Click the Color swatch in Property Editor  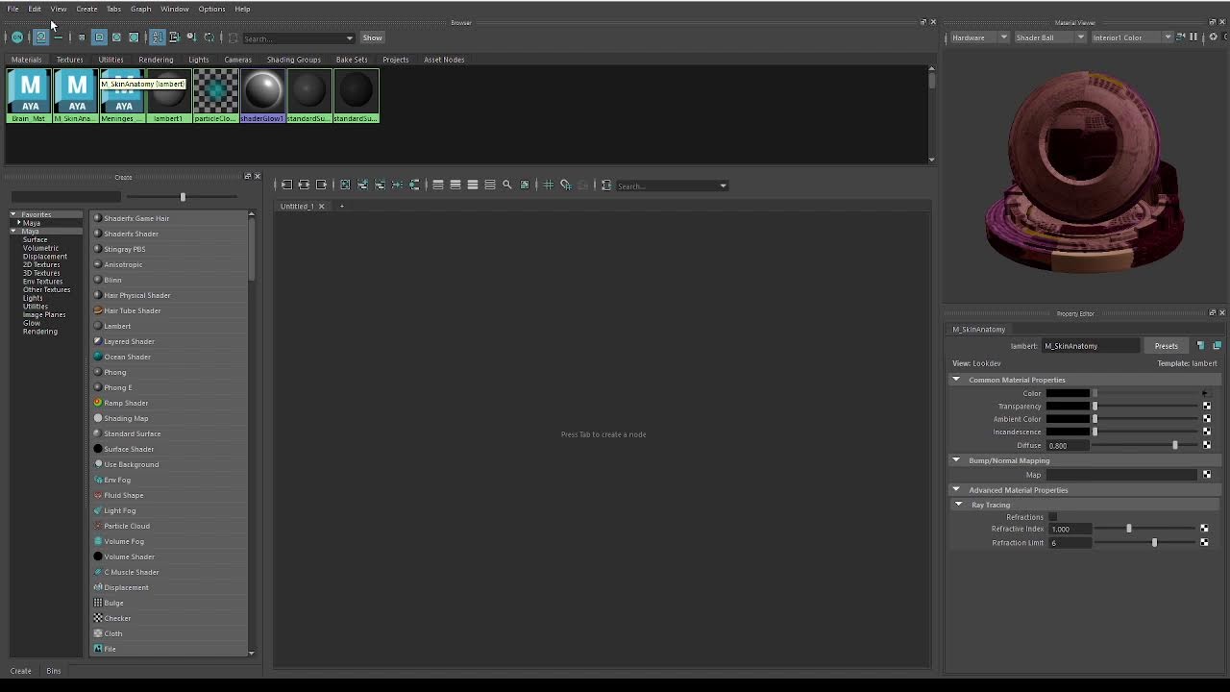[1068, 393]
